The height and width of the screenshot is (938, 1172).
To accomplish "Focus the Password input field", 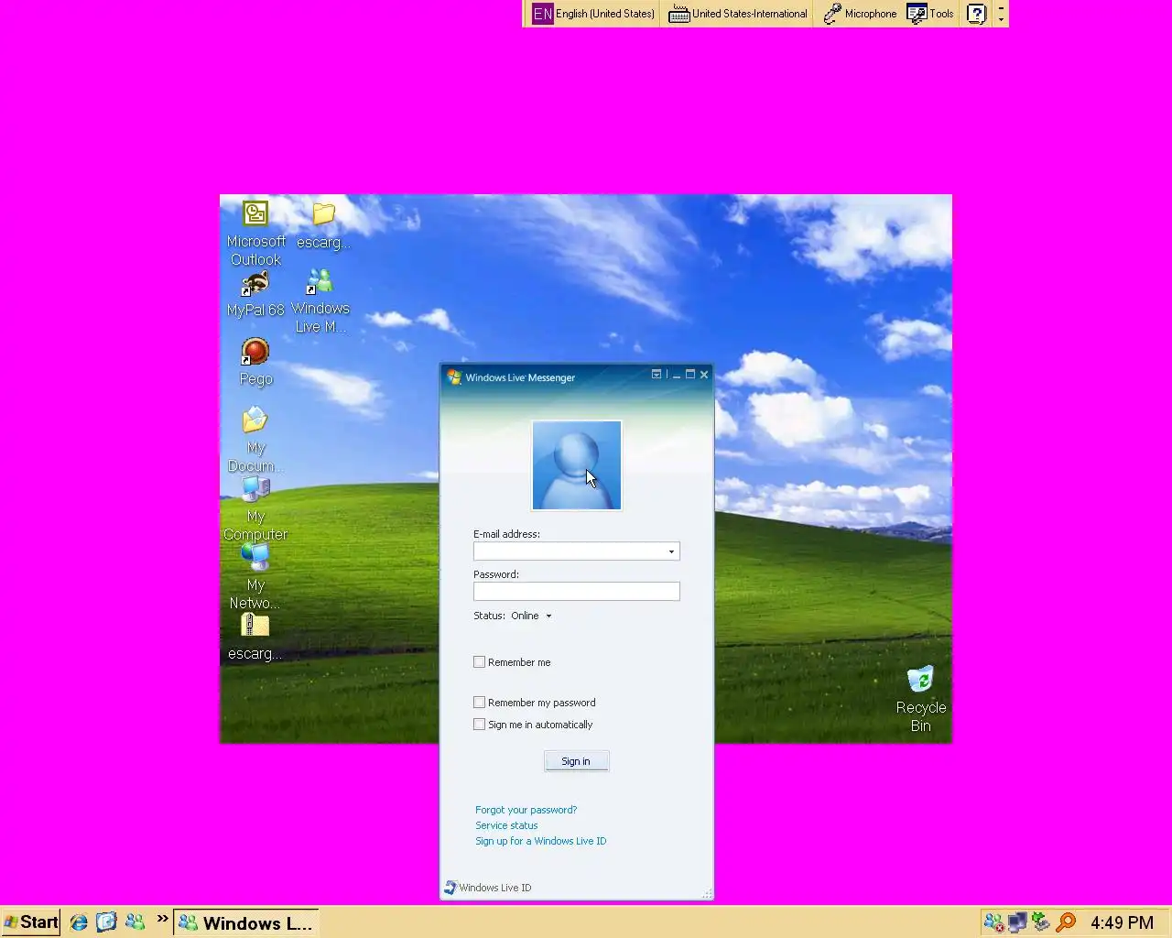I will (x=576, y=592).
